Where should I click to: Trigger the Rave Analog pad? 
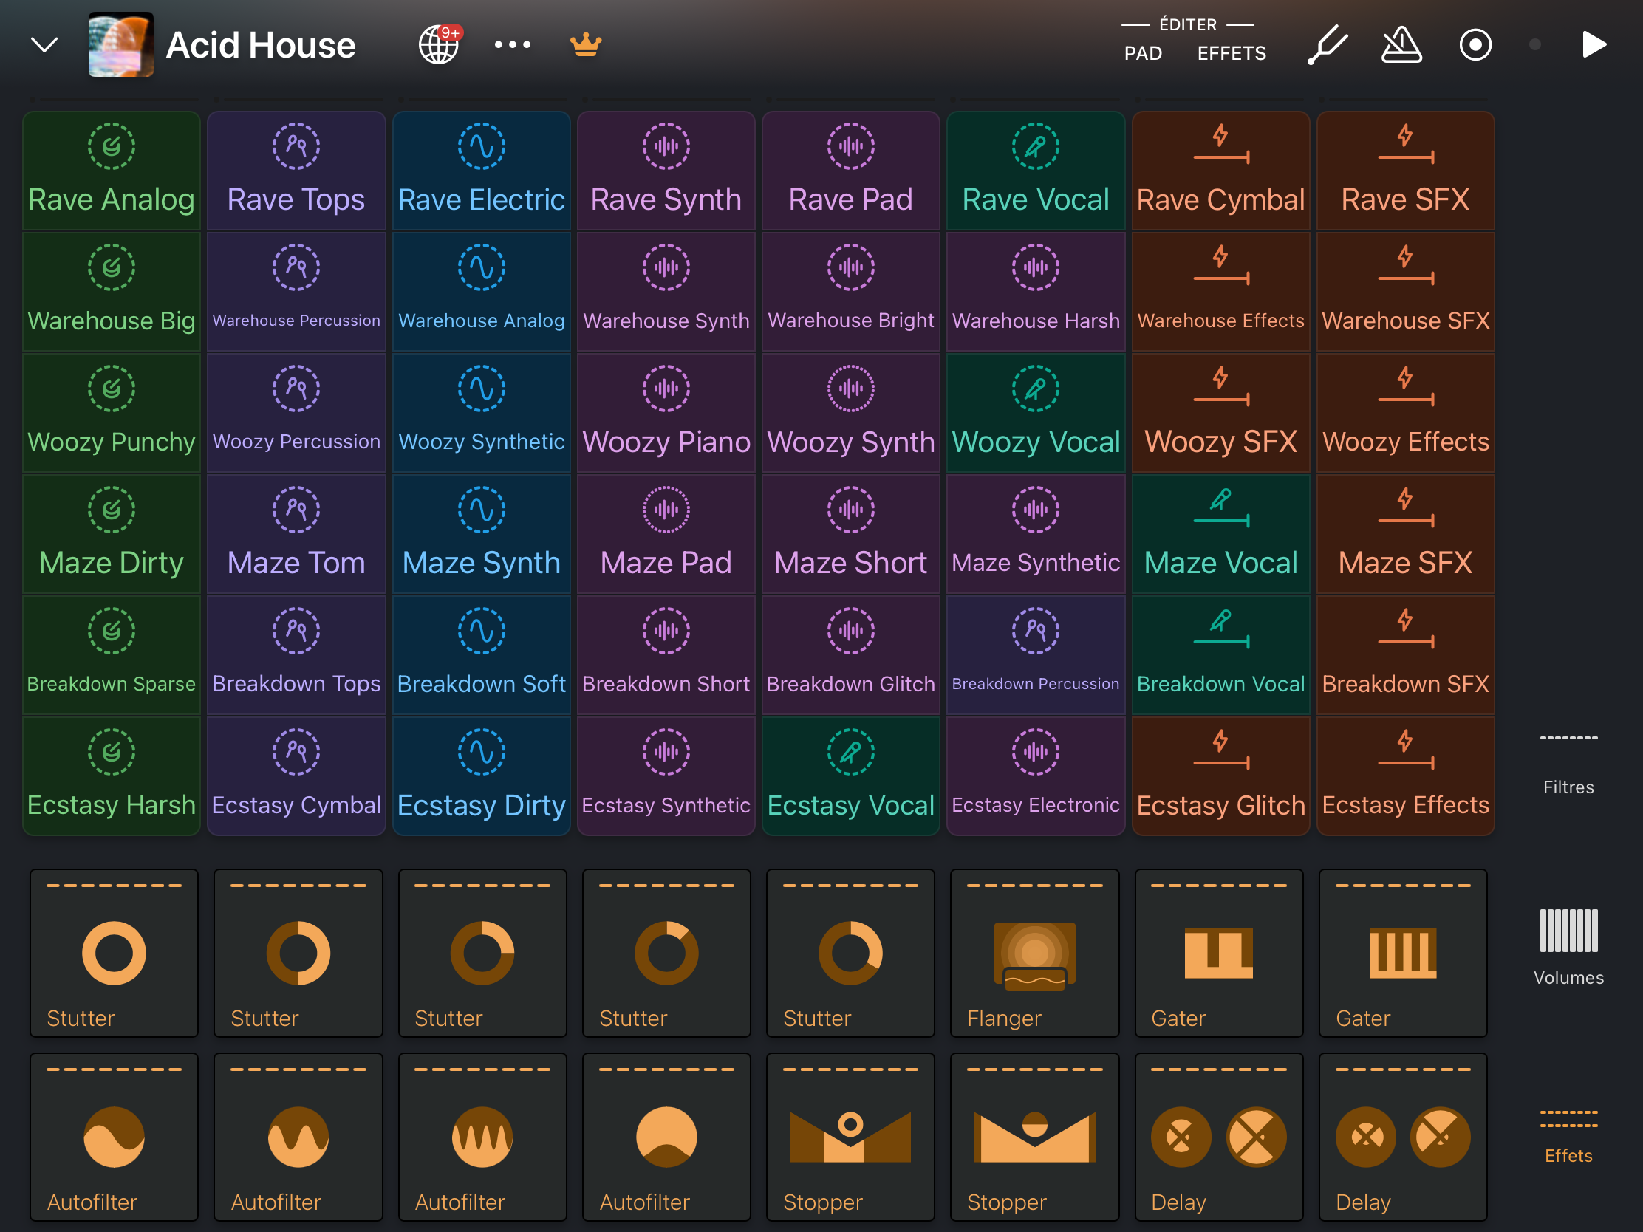point(112,171)
